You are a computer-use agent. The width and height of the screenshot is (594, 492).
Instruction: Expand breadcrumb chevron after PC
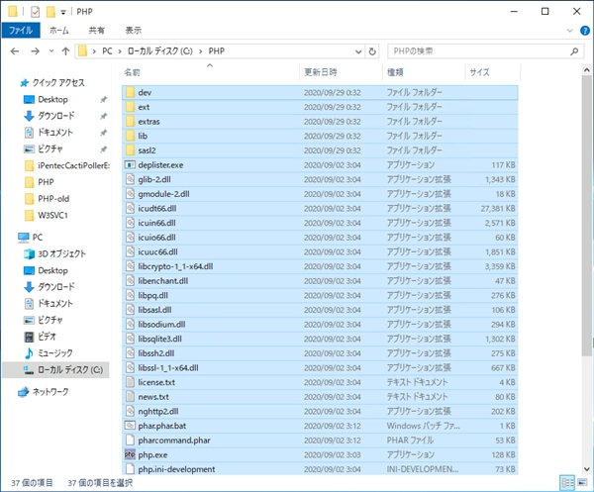click(120, 51)
